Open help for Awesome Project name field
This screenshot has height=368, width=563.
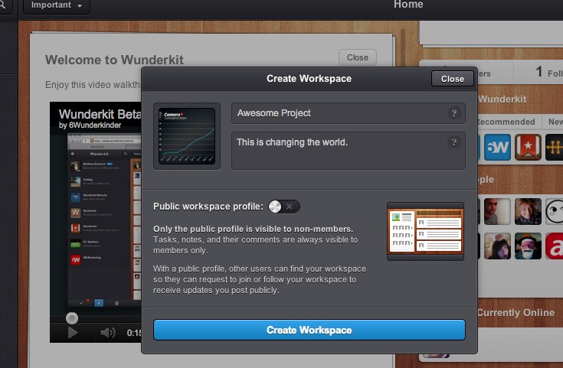(x=453, y=113)
